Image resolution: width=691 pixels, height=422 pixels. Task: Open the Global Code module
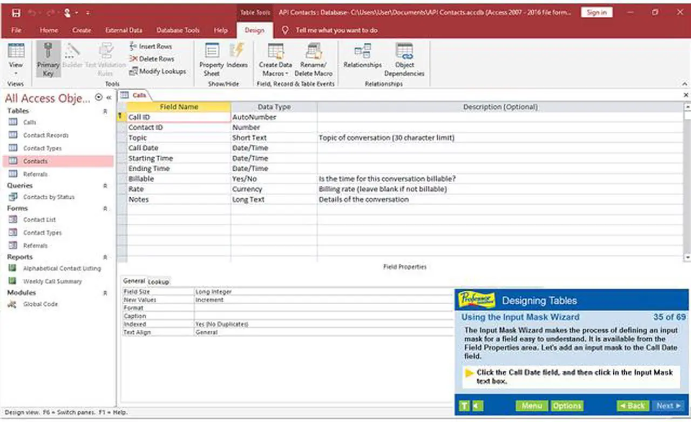tap(40, 304)
